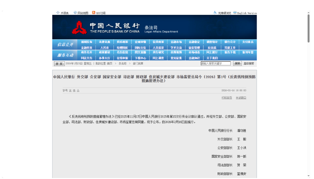Open the 学术交流 menu item
Screen dimensions: 314x179
coord(176,48)
